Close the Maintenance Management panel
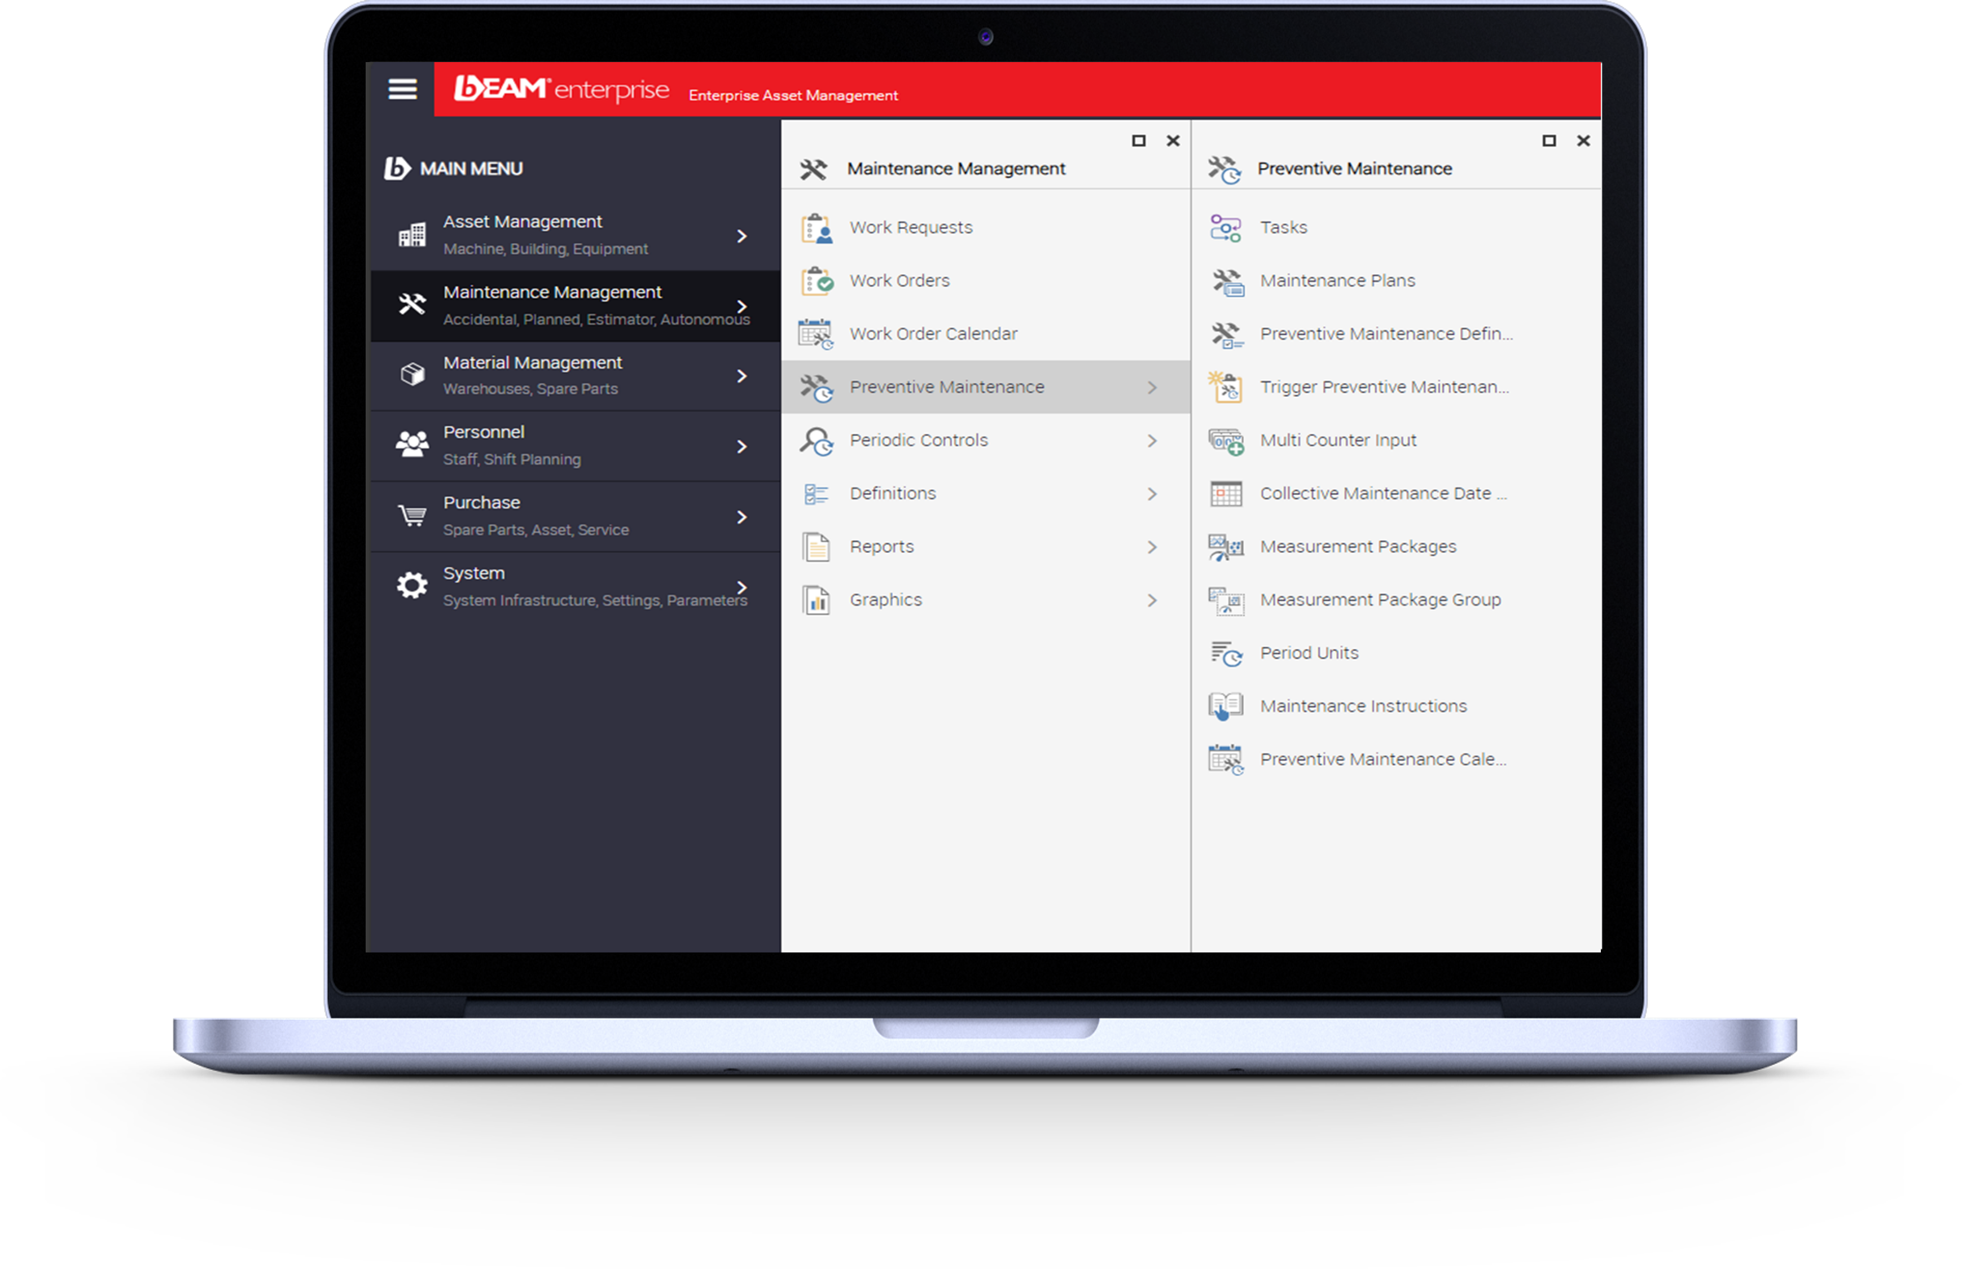 pyautogui.click(x=1173, y=141)
